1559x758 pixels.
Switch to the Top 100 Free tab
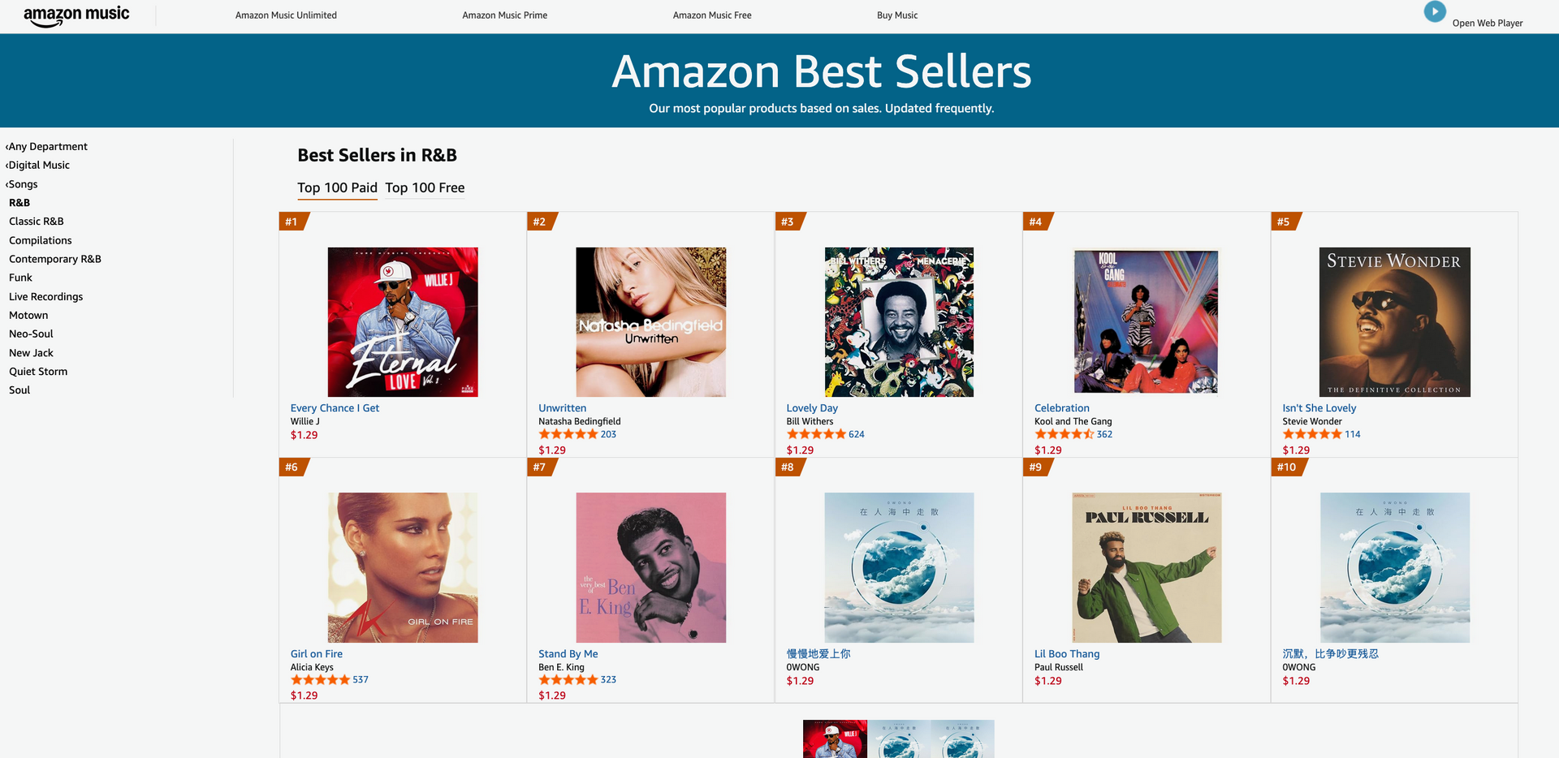click(425, 188)
